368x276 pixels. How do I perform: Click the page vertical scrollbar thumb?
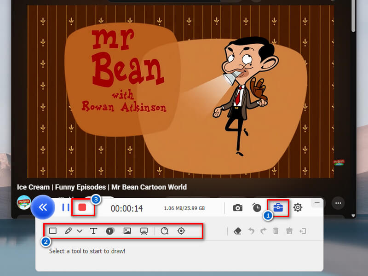point(353,15)
